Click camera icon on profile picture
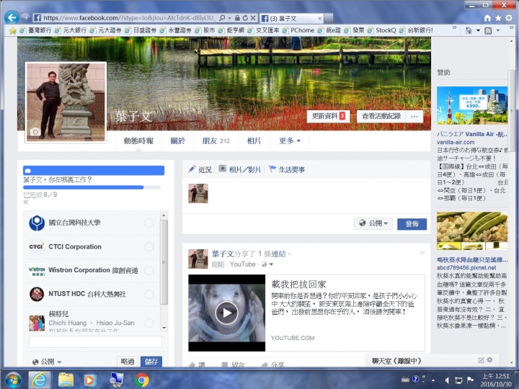Image resolution: width=519 pixels, height=389 pixels. 35,132
